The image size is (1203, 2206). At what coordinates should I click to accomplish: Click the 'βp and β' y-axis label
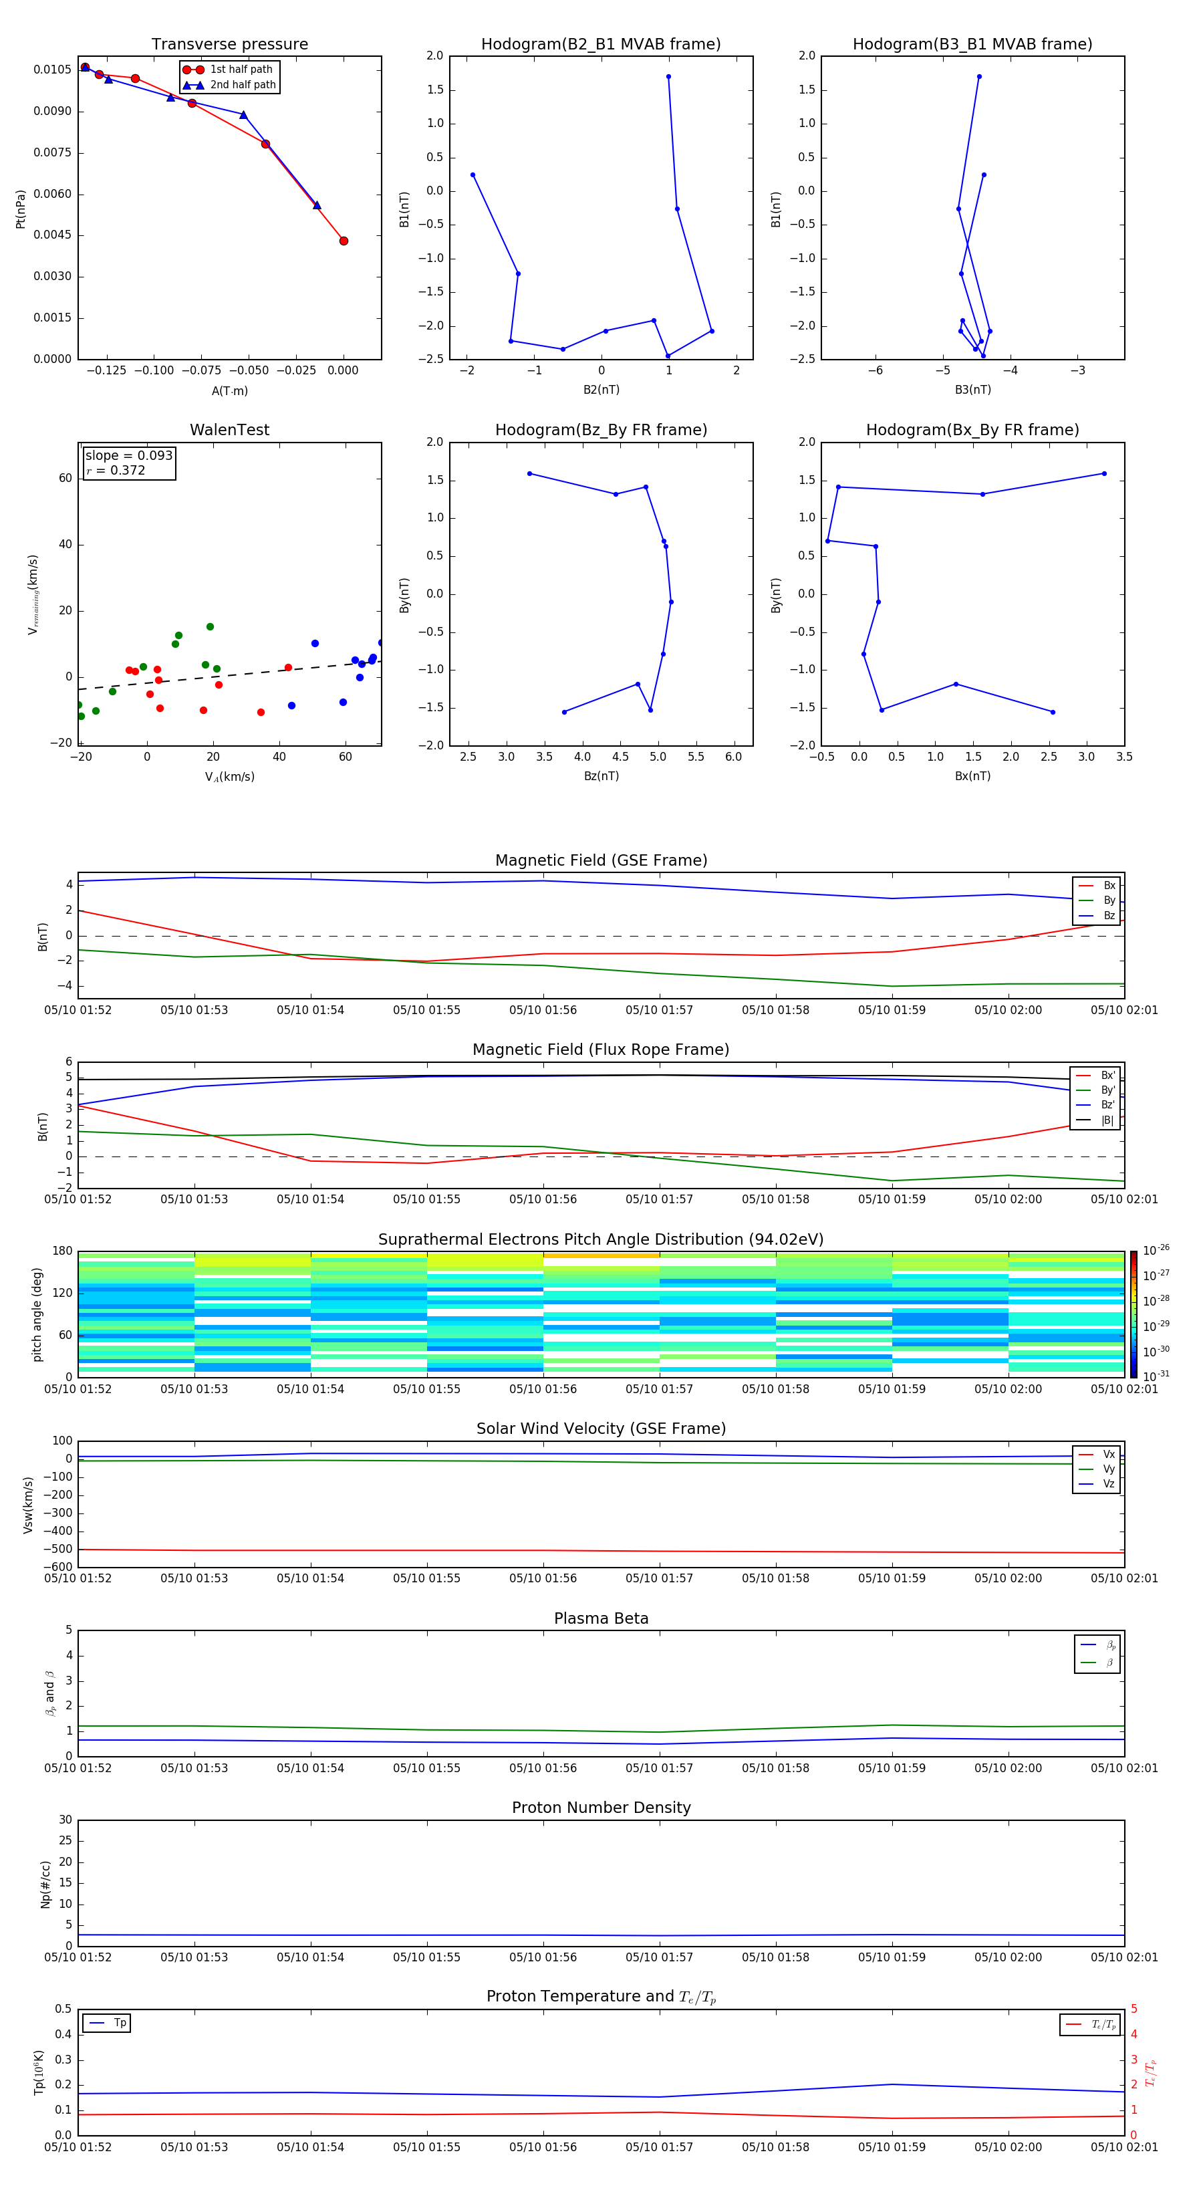point(51,1694)
